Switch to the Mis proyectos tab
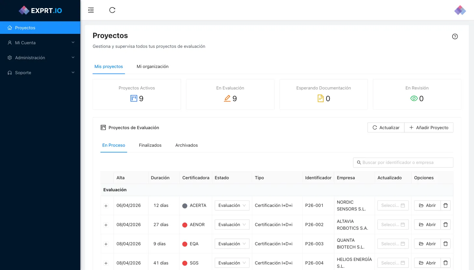 point(109,66)
